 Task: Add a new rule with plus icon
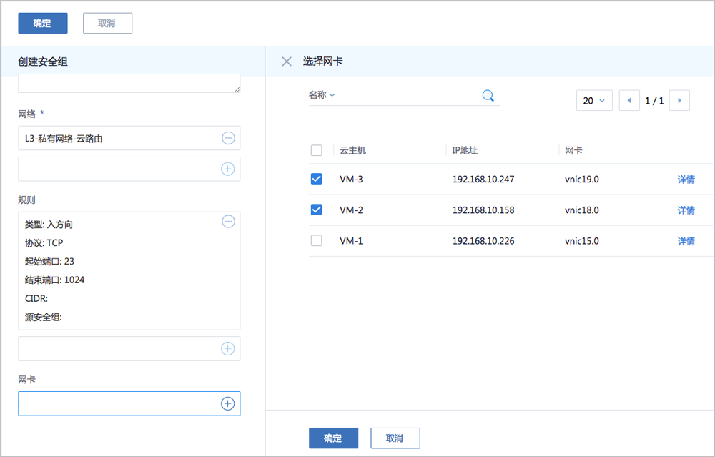(x=227, y=348)
